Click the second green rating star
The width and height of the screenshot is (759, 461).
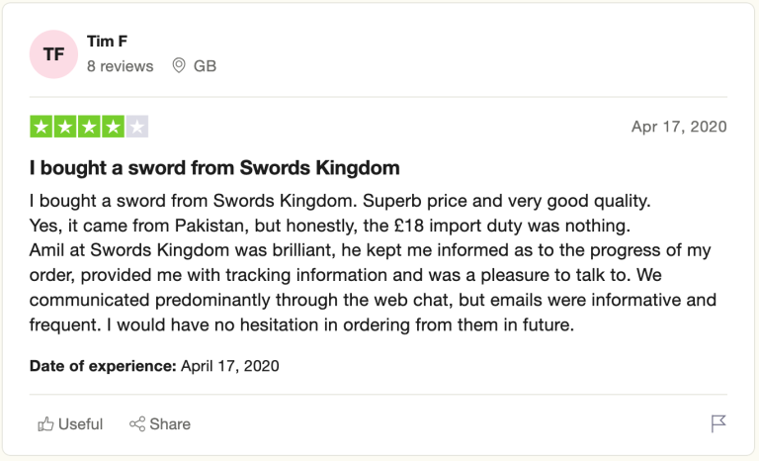[65, 127]
